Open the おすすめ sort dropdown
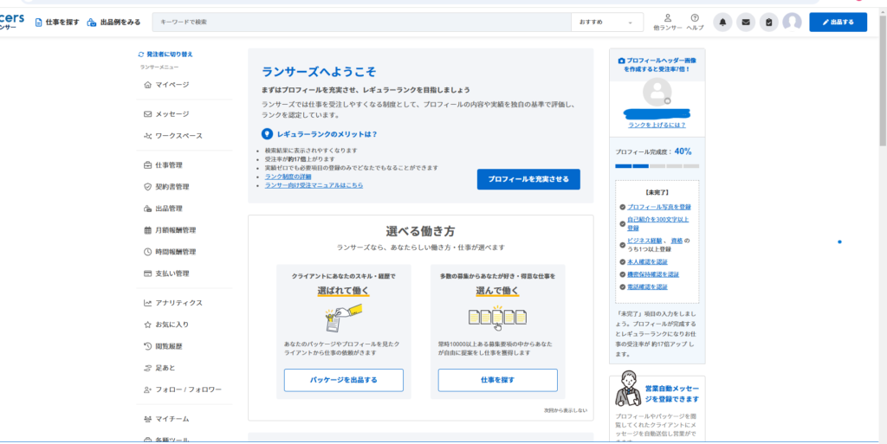Image resolution: width=887 pixels, height=444 pixels. [607, 22]
